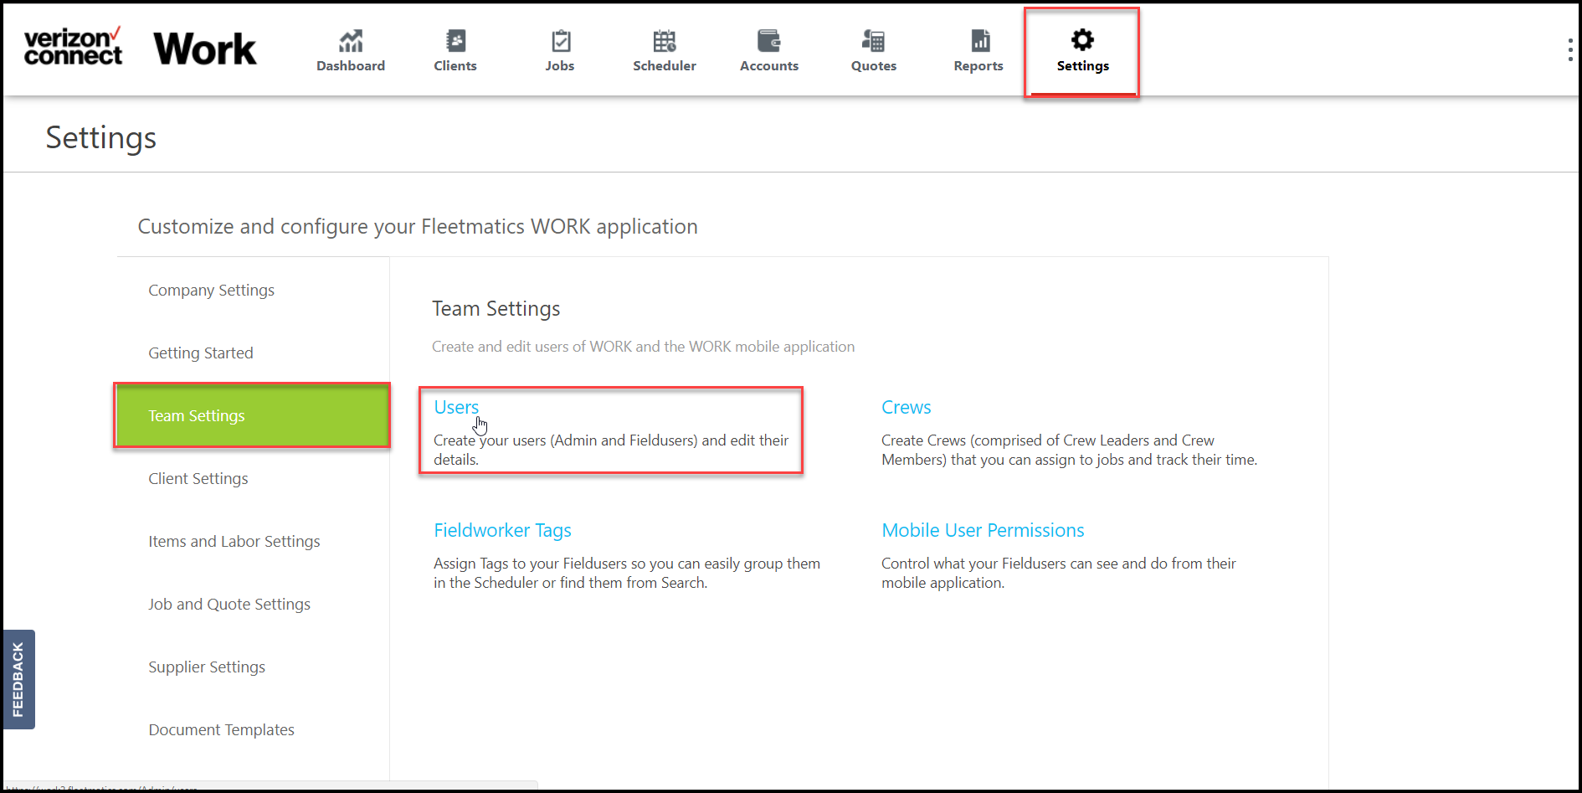
Task: Click the Work logo text
Action: [205, 49]
